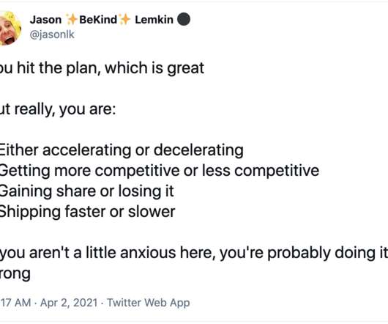Click the 'you aren't a little anxious here' sentence
Viewport: 388px width, 324px height.
point(107,253)
